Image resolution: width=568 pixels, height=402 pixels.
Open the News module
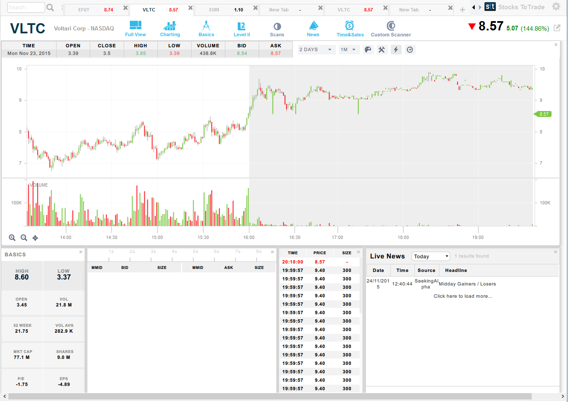click(x=313, y=29)
